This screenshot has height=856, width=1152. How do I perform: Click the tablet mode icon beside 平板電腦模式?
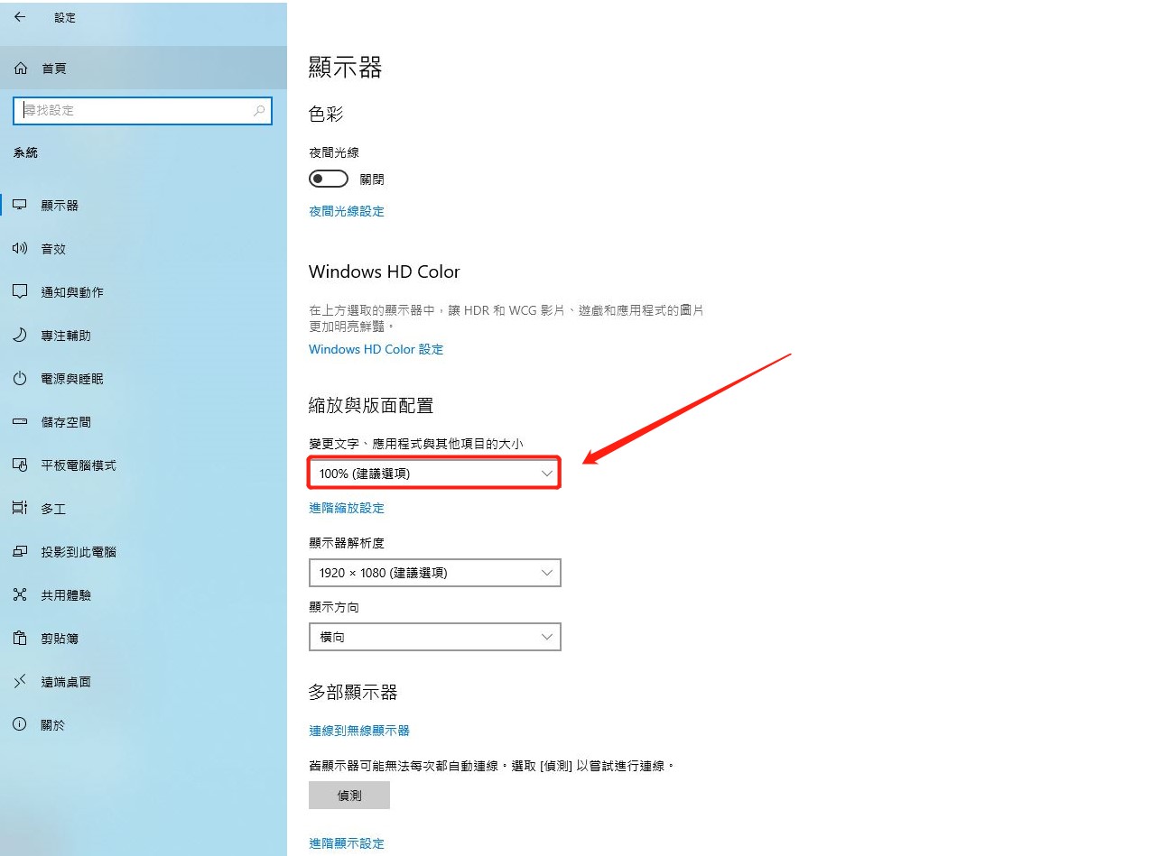(20, 465)
